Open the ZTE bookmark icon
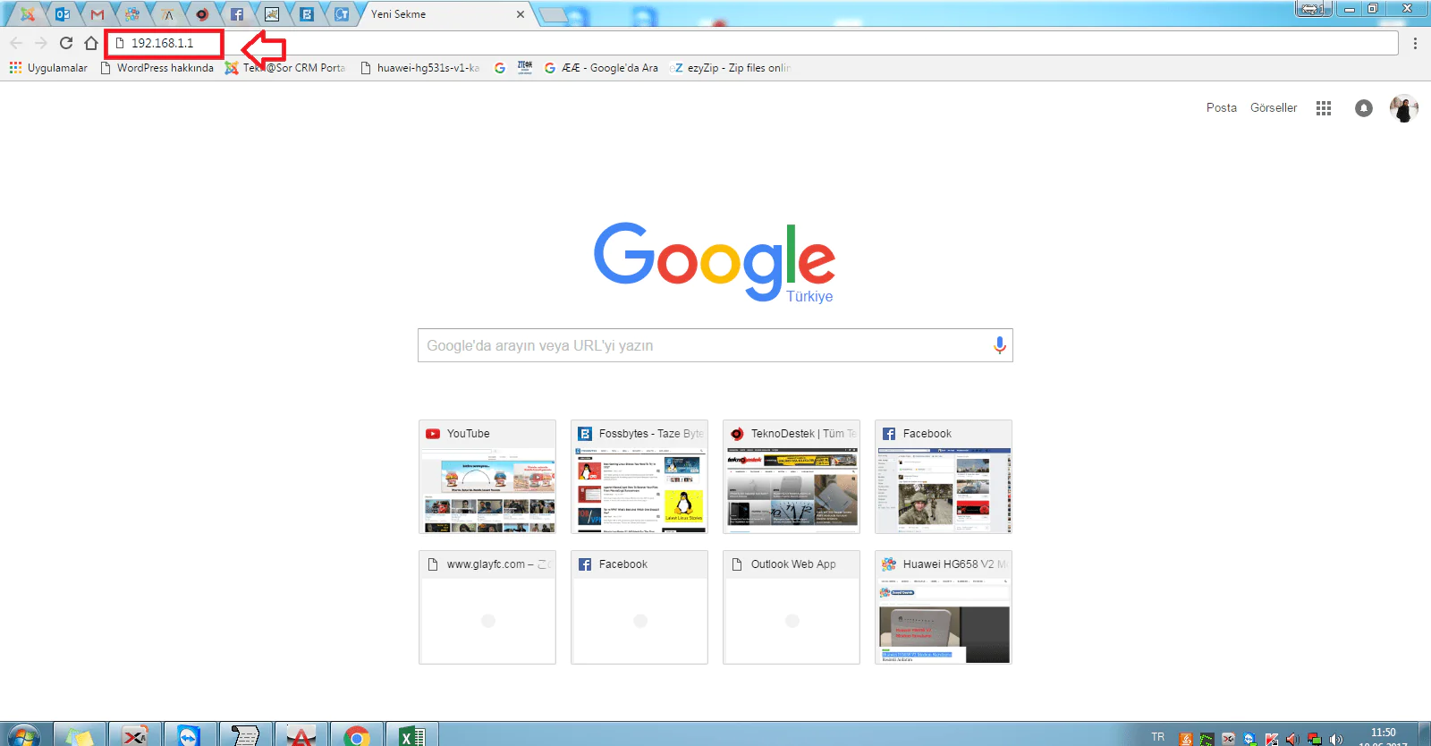Viewport: 1431px width, 746px height. click(525, 68)
